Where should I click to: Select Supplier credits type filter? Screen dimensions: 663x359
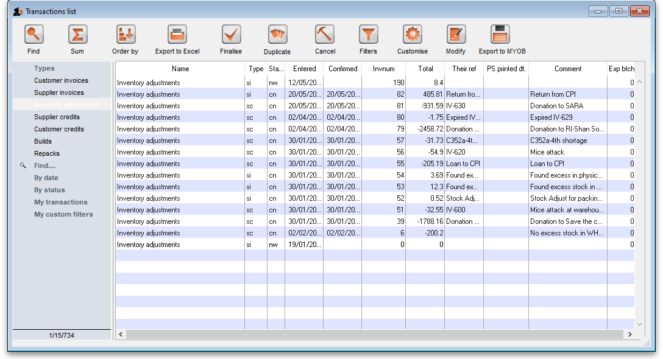57,117
